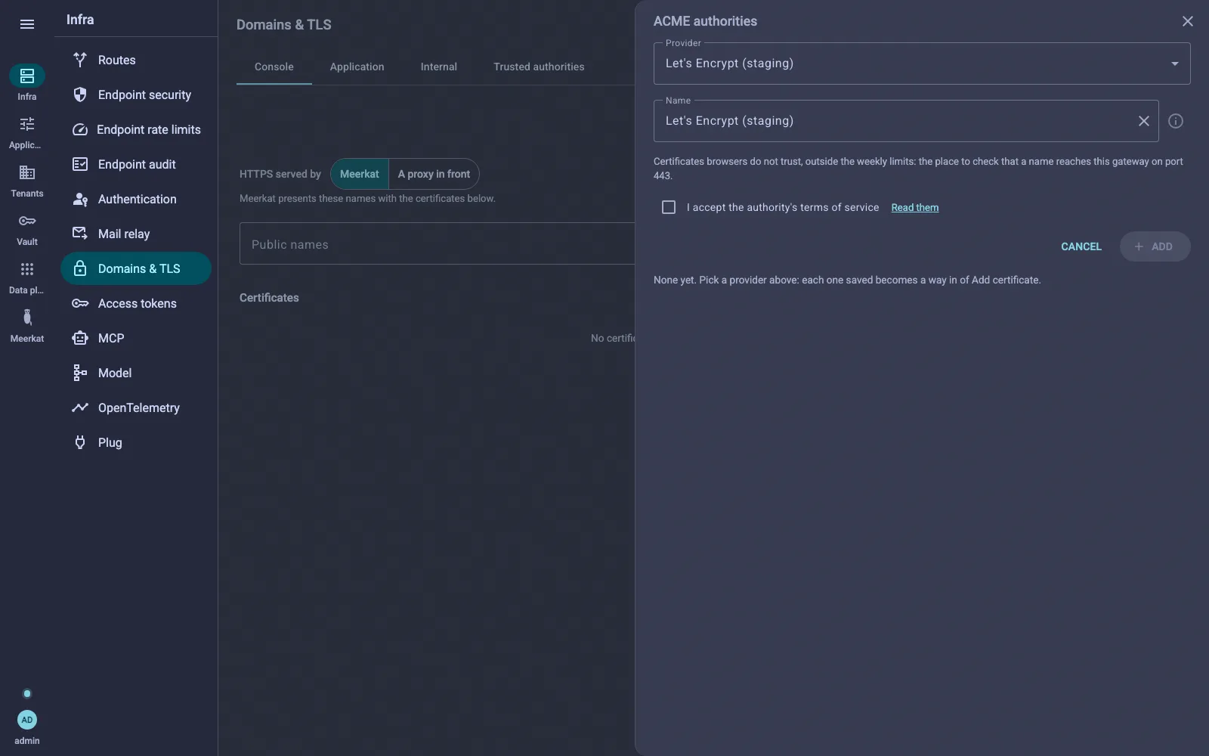Click the Plug icon in sidebar
This screenshot has width=1209, height=756.
point(80,442)
